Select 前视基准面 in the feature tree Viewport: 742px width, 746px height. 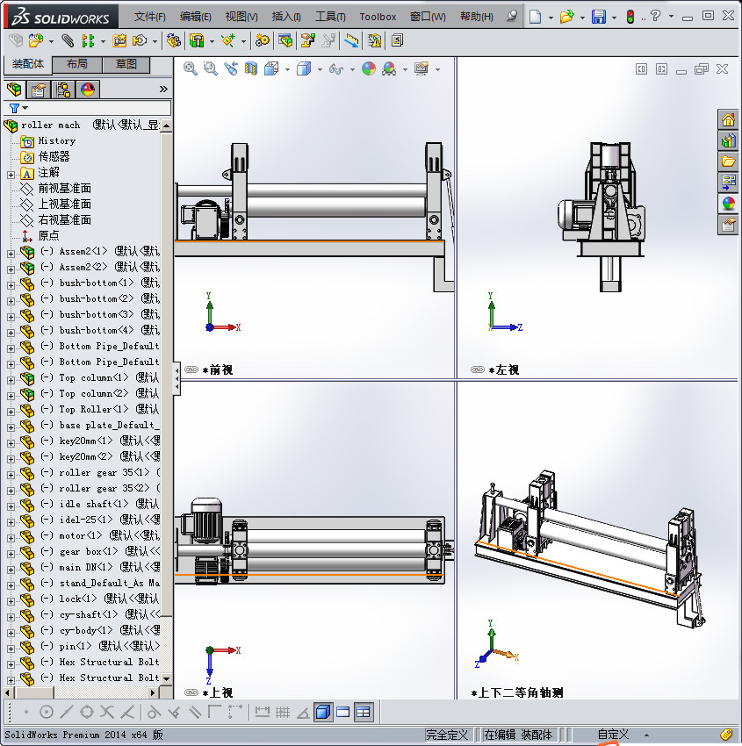tap(64, 189)
